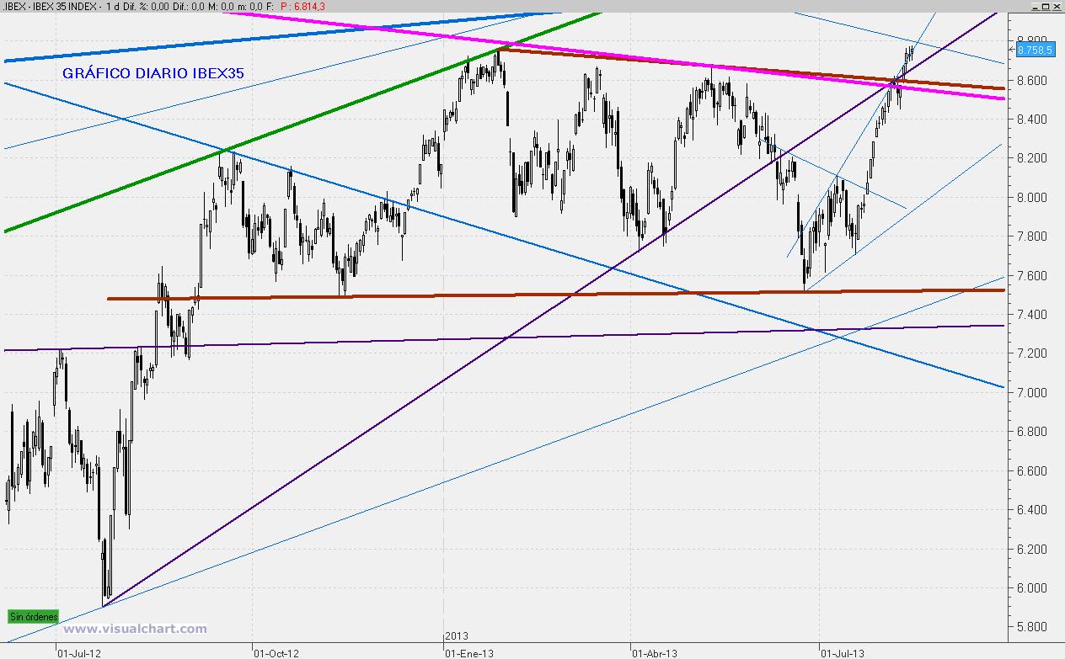
Task: Close the IBEX 35 chart window
Action: (1057, 6)
